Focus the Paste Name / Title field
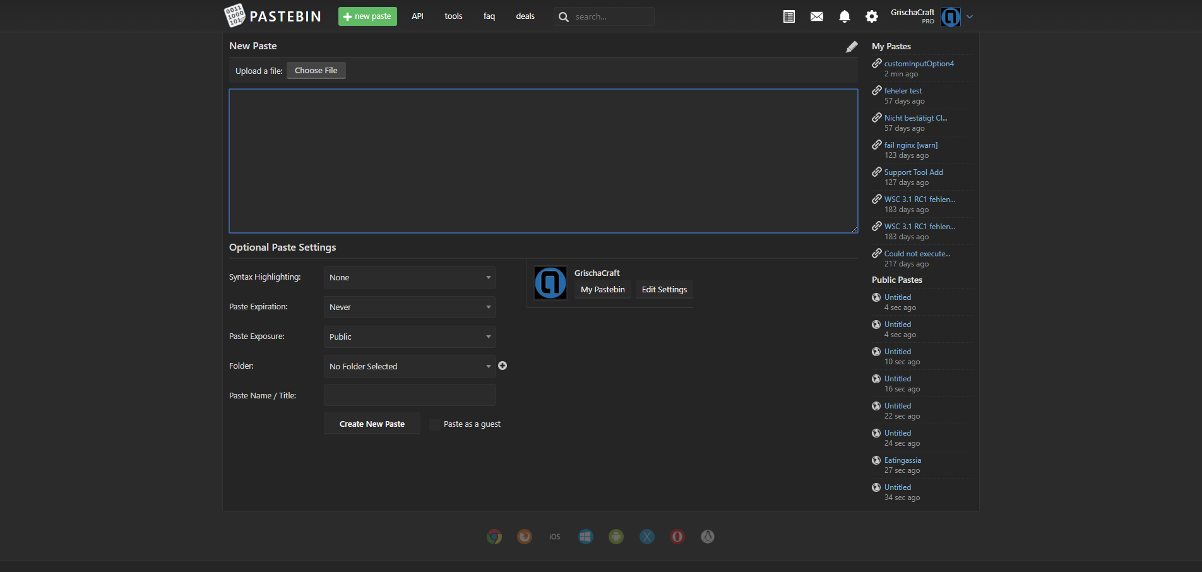 (x=409, y=395)
